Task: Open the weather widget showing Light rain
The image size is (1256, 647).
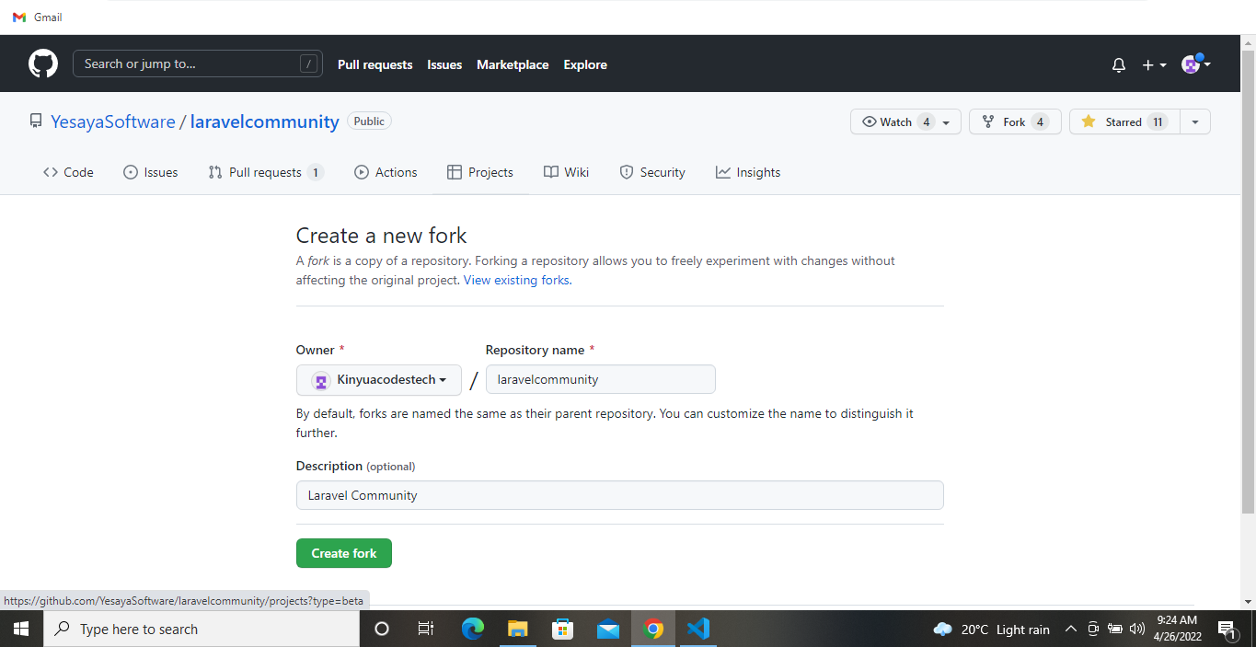Action: click(991, 630)
